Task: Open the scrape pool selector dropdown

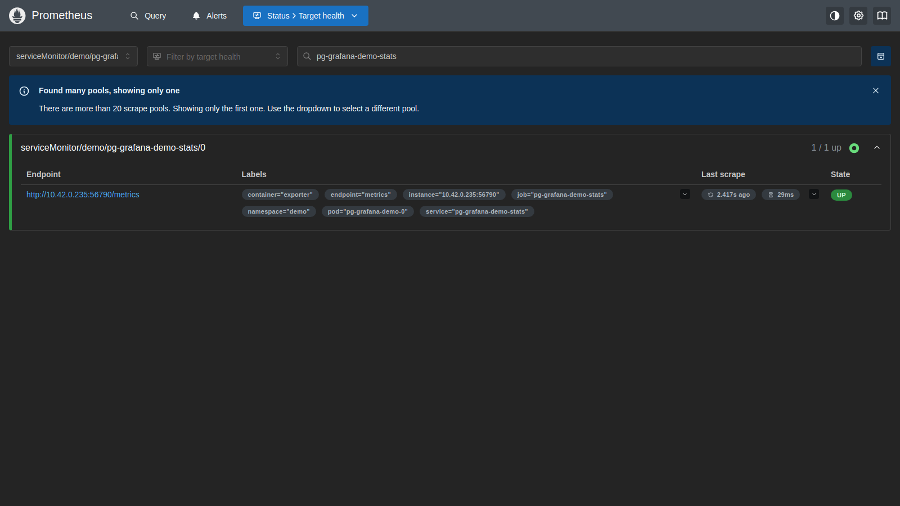Action: coord(73,56)
